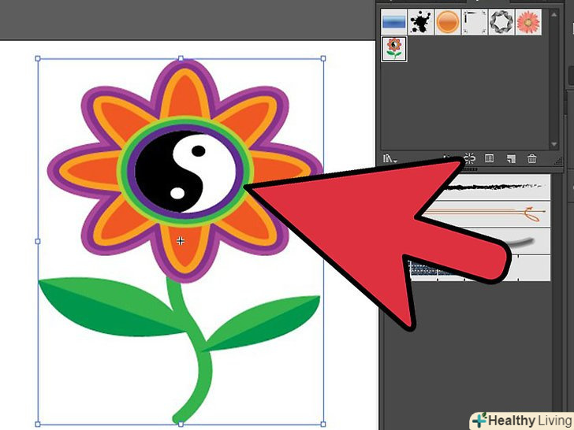Pick the gray twisted ring symbol
The image size is (574, 430).
point(501,21)
